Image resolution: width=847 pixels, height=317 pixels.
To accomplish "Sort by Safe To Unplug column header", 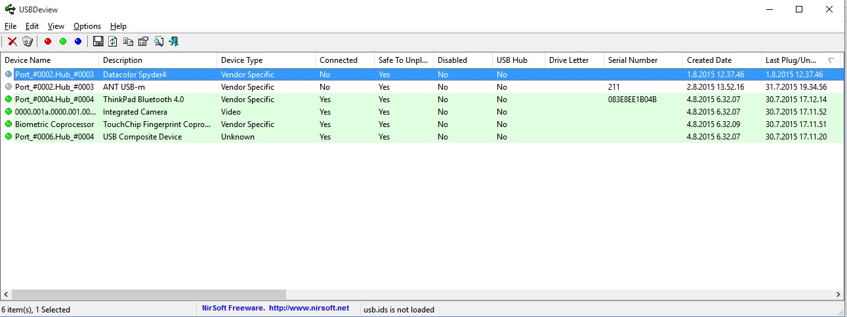I will pyautogui.click(x=403, y=60).
